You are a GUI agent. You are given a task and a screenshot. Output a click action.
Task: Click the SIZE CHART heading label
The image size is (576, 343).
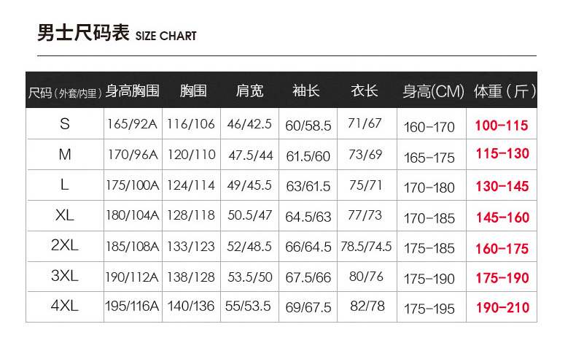pos(166,36)
